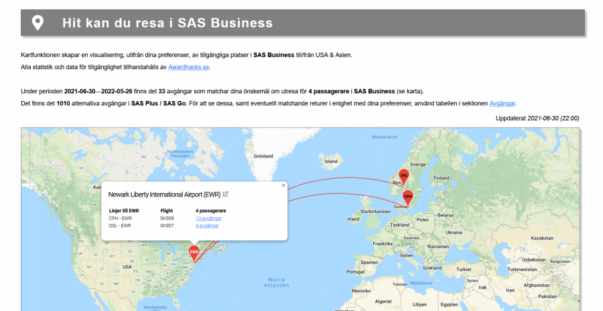Click the Norra Atlanten ocean label
The width and height of the screenshot is (603, 311).
[x=275, y=282]
